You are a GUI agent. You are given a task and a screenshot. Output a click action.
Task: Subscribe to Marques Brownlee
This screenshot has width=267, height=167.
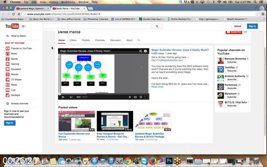pyautogui.click(x=232, y=62)
